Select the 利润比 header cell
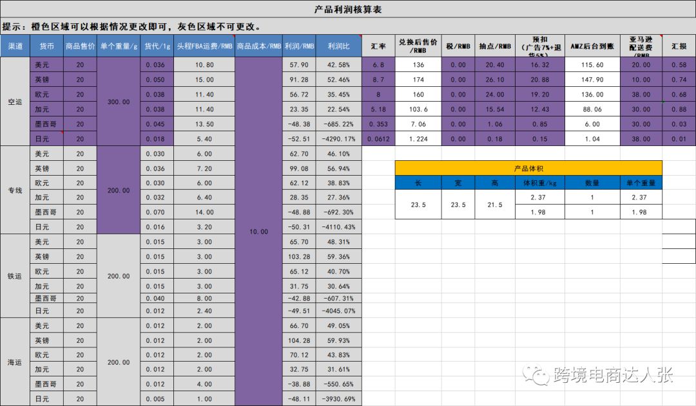 tap(338, 46)
